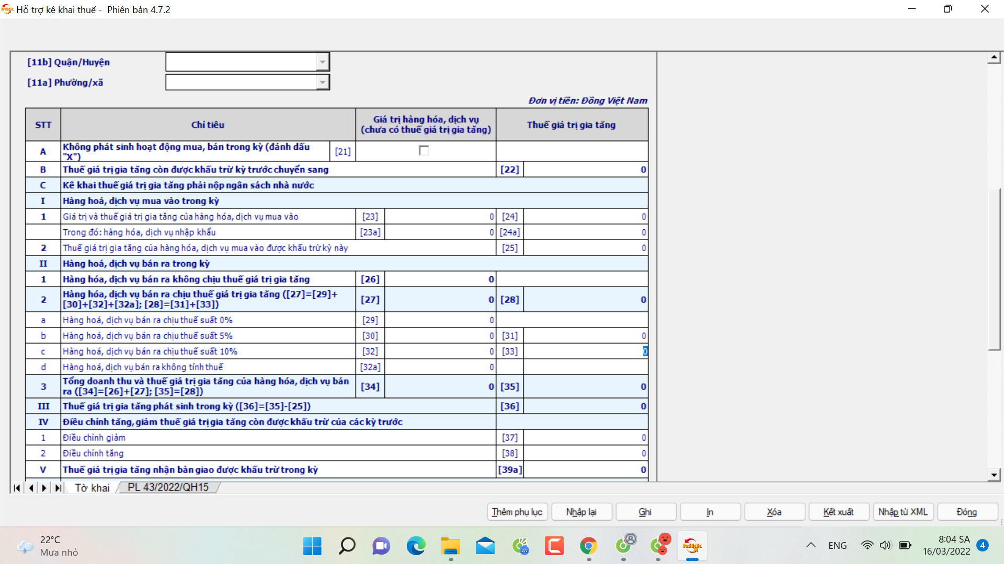Go to last sheet tab arrow
This screenshot has height=564, width=1004.
(58, 488)
